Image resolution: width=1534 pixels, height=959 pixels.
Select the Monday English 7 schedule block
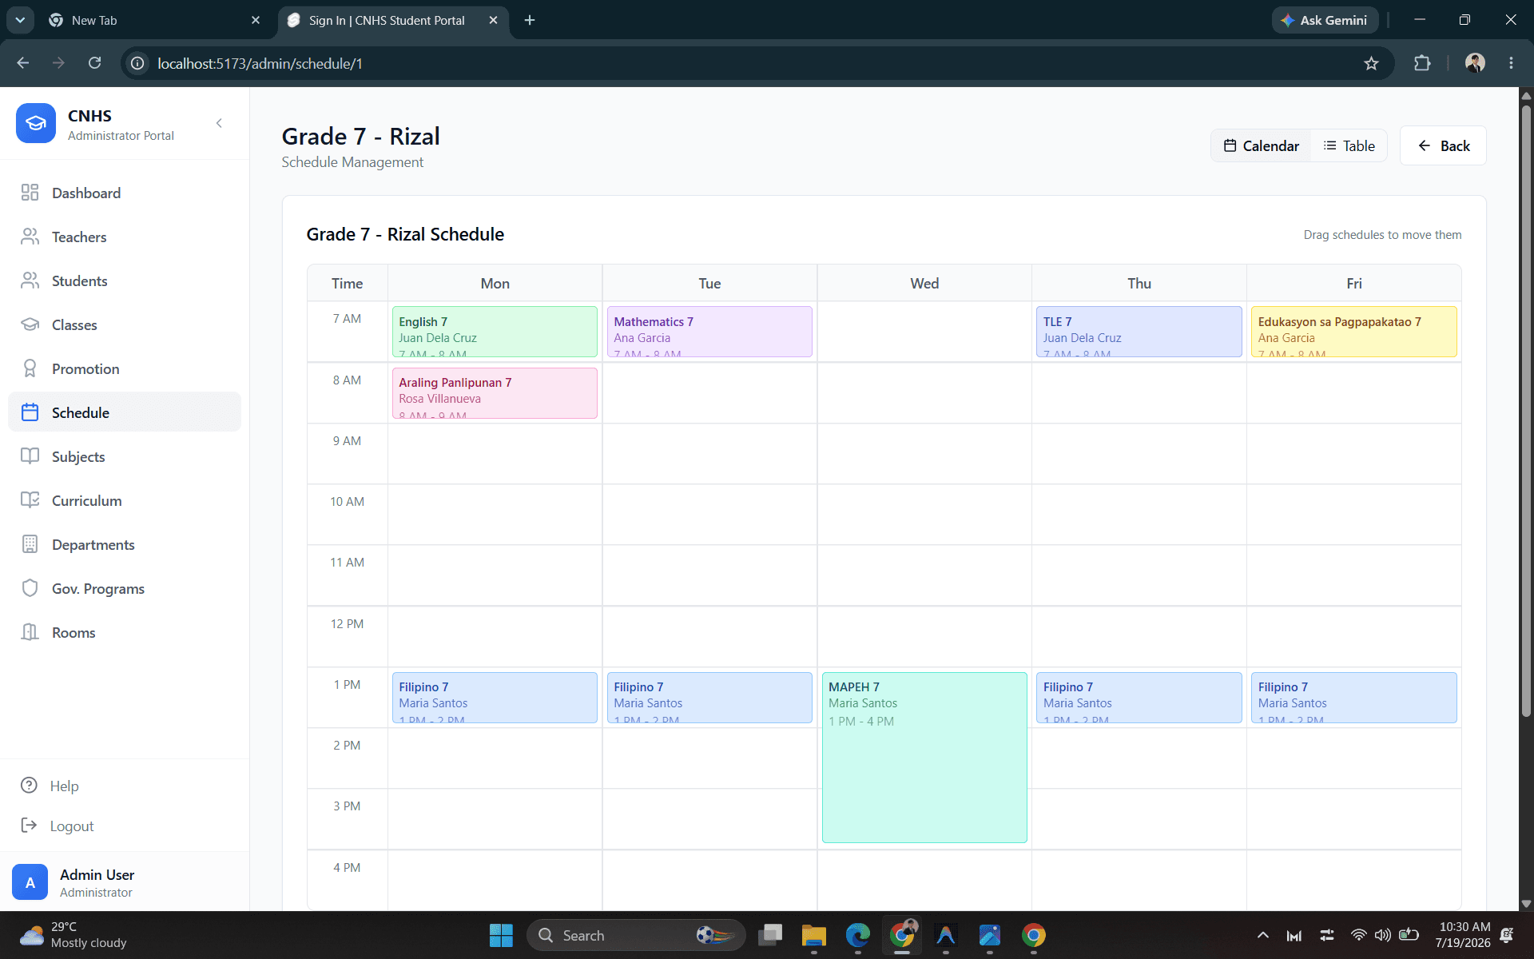pos(495,332)
